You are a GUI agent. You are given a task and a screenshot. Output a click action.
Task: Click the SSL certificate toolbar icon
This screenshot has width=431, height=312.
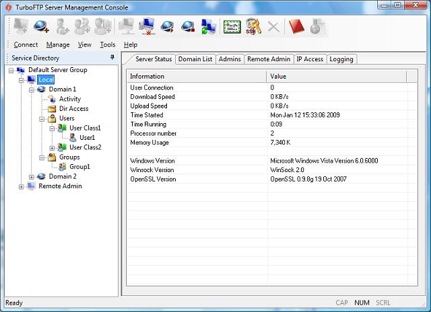pyautogui.click(x=232, y=26)
